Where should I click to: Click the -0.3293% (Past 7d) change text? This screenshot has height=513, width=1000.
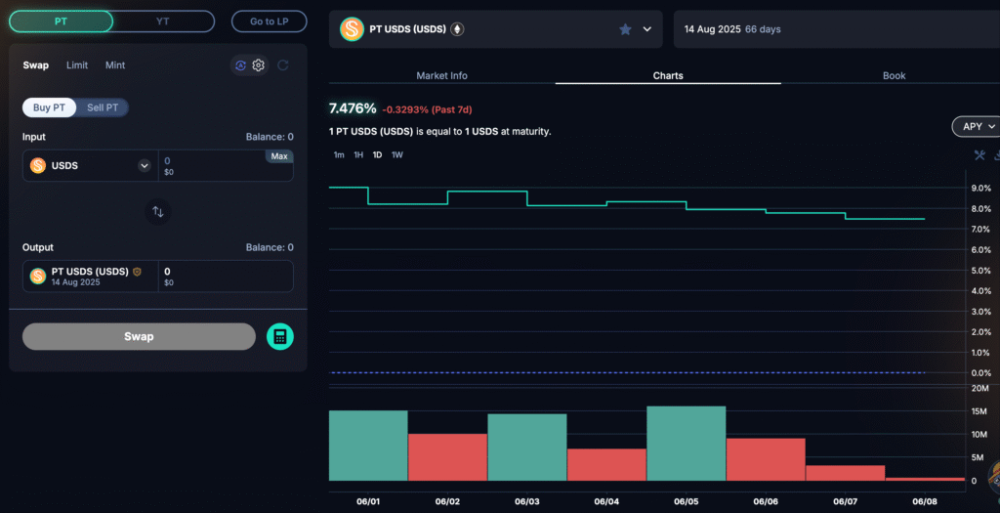428,109
